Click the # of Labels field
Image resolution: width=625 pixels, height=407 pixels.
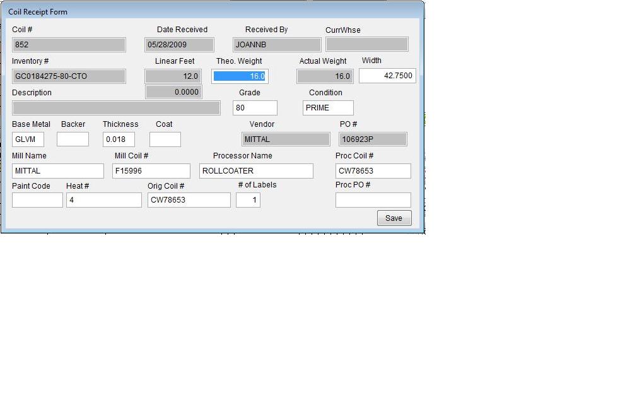(x=248, y=200)
